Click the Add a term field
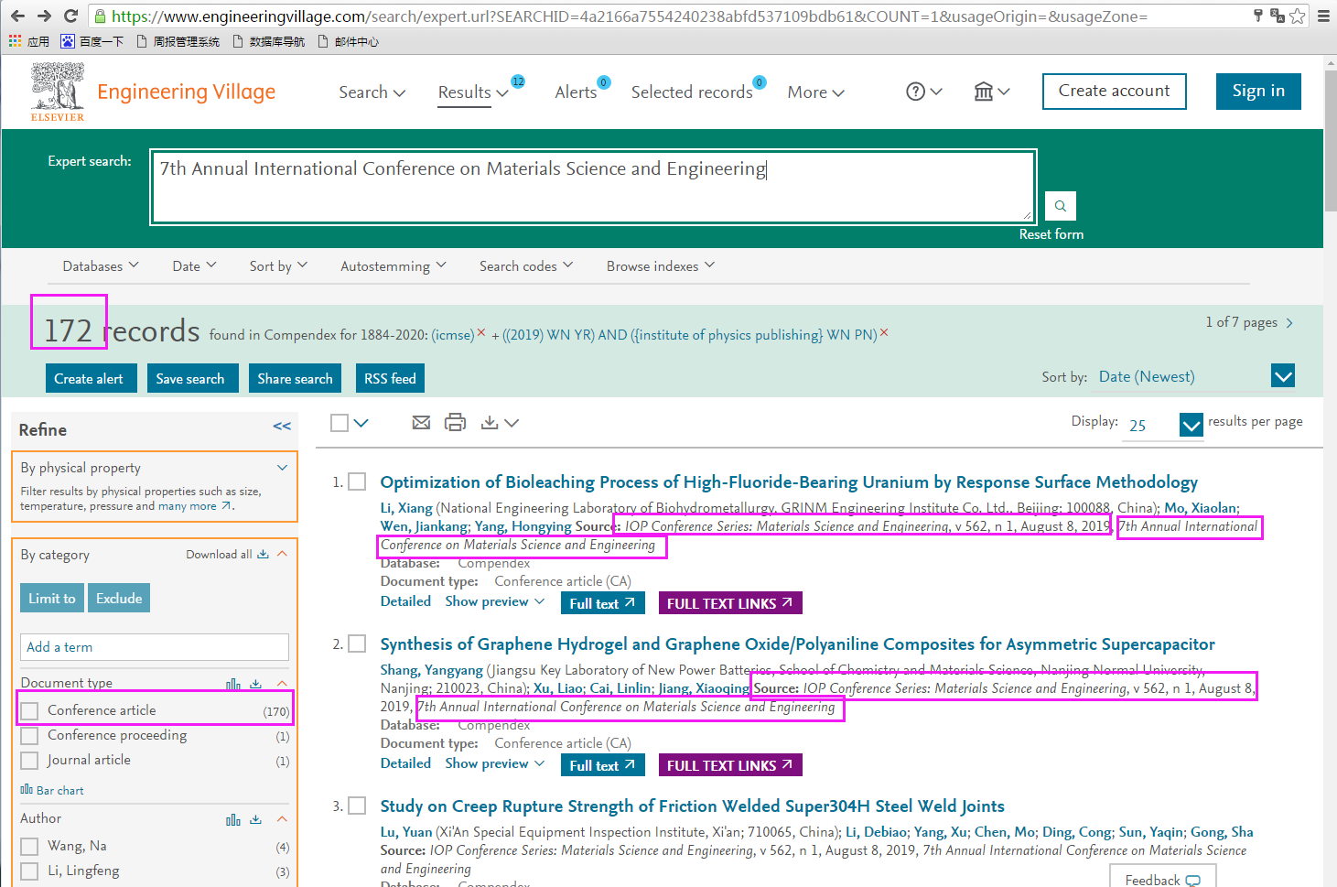Image resolution: width=1337 pixels, height=887 pixels. tap(155, 647)
